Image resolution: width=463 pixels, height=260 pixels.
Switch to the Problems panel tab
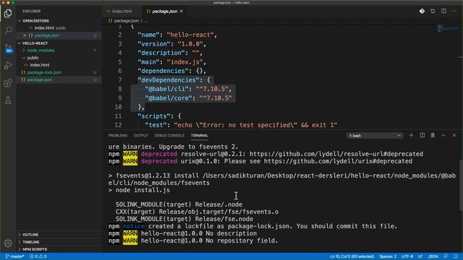(117, 135)
